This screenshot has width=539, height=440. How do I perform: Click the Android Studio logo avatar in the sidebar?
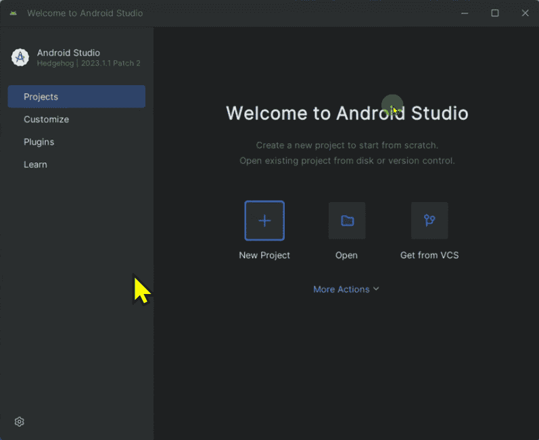[x=20, y=57]
